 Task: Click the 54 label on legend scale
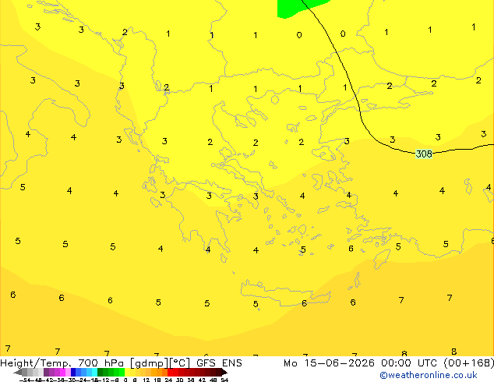pos(224,380)
